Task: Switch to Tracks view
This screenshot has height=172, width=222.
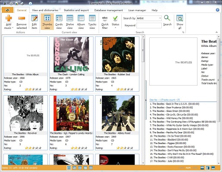Action: point(92,22)
